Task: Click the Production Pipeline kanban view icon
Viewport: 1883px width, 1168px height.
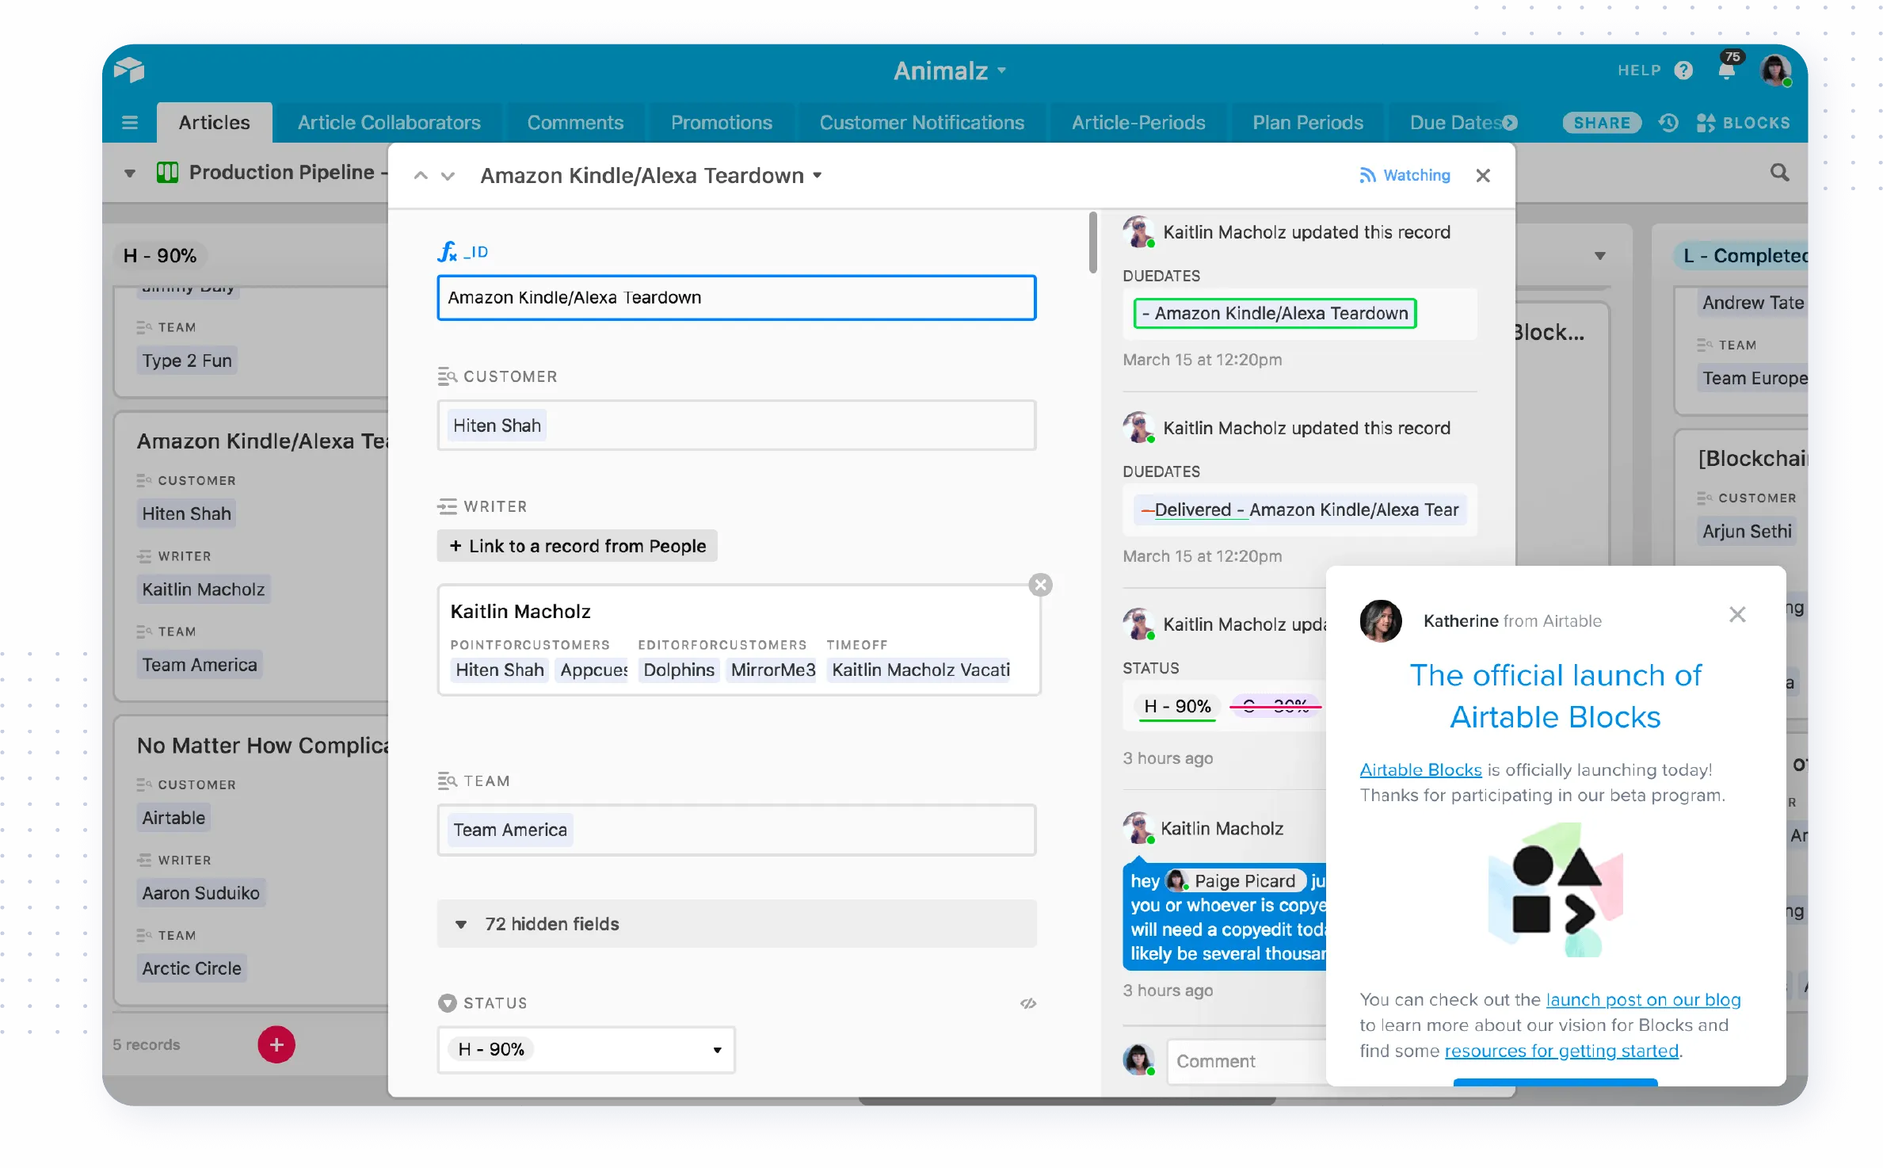Action: (167, 173)
